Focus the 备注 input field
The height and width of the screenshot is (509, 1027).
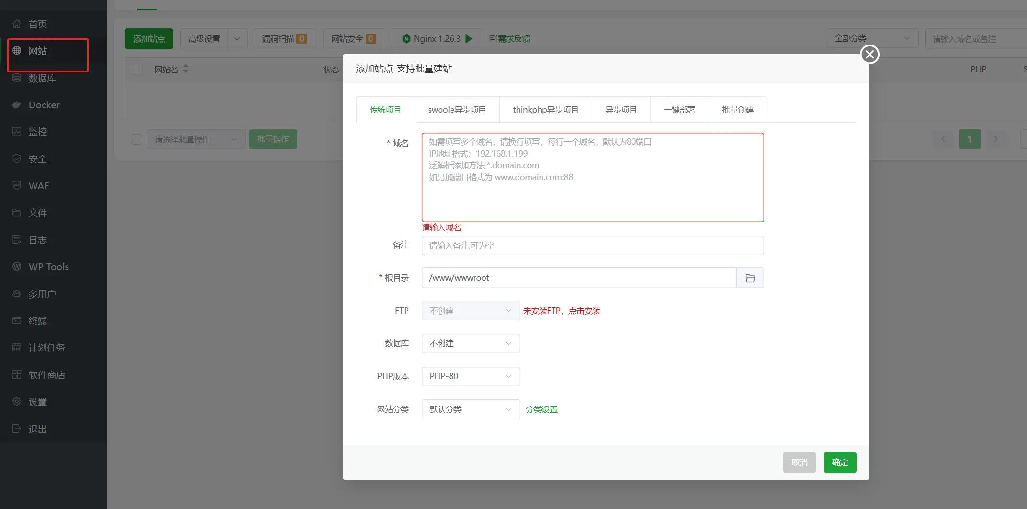(x=593, y=246)
